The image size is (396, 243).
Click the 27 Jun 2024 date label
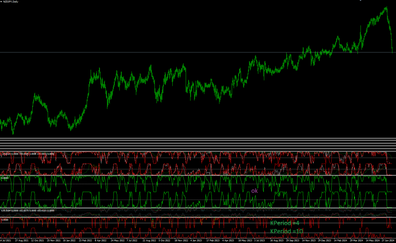coord(388,241)
